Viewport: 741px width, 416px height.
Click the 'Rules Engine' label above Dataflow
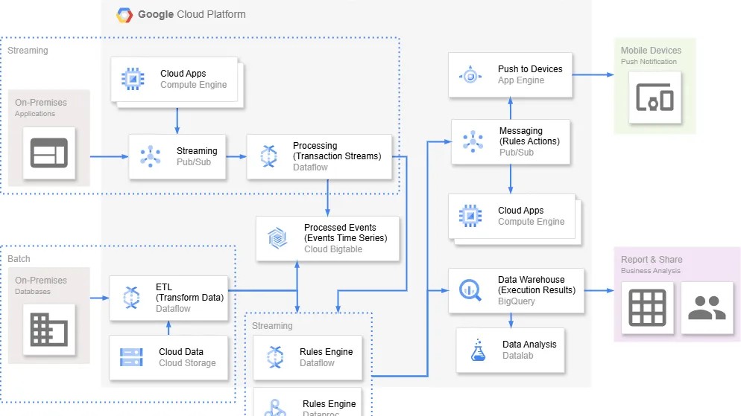coord(326,352)
